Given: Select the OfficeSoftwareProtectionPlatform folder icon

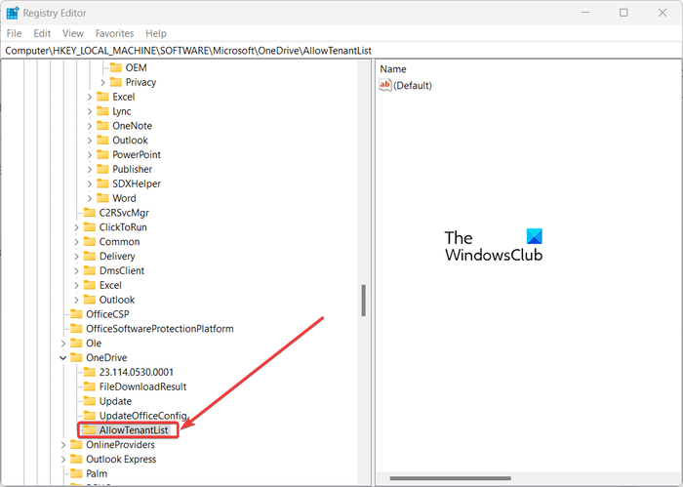Looking at the screenshot, I should (x=77, y=329).
